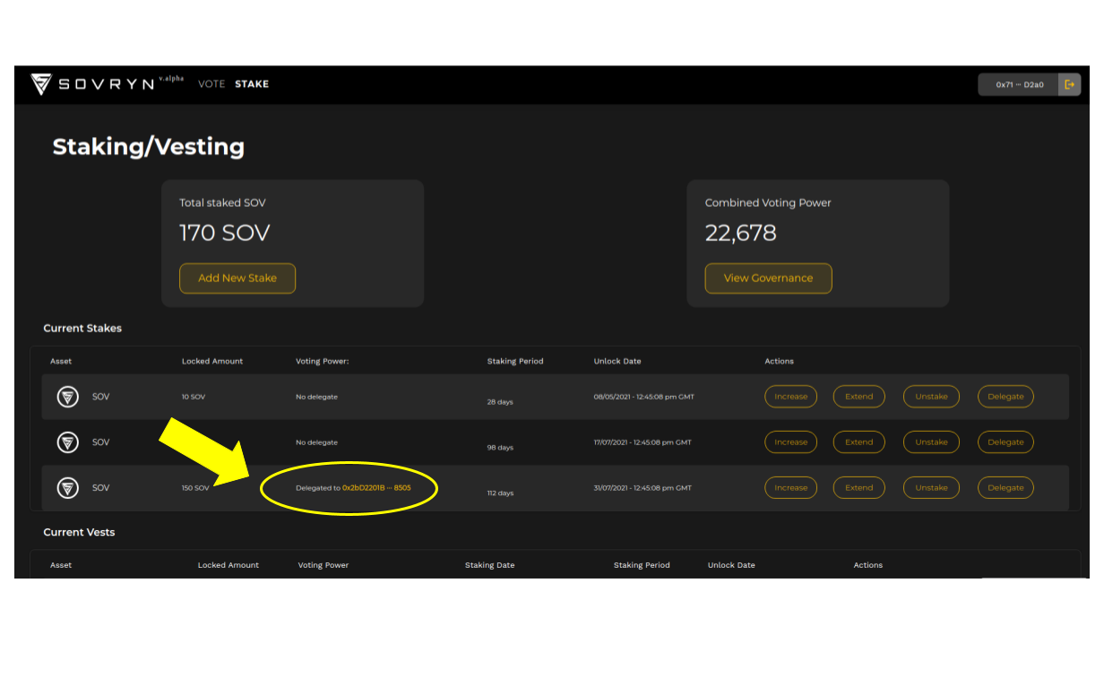Click unlock date 31/07/2021 - 12:45:08 pm GMT

[x=643, y=488]
